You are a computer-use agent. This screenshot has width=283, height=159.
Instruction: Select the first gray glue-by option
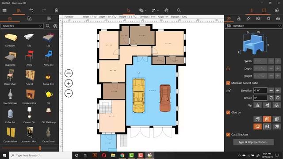[x=257, y=119]
